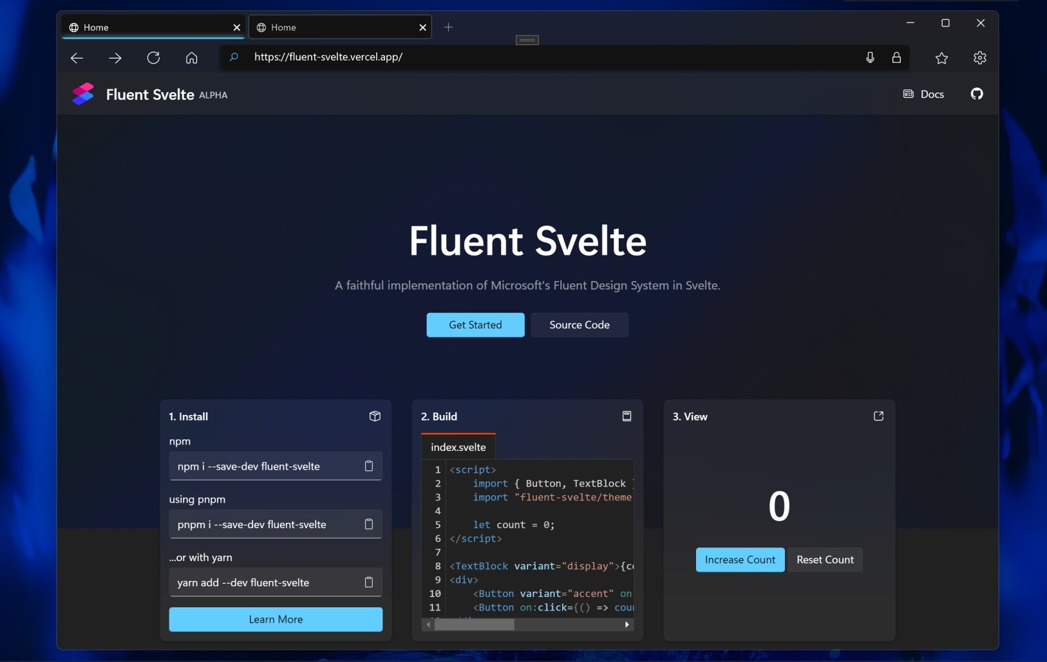The height and width of the screenshot is (662, 1047).
Task: Open external link icon in the View card
Action: [x=878, y=416]
